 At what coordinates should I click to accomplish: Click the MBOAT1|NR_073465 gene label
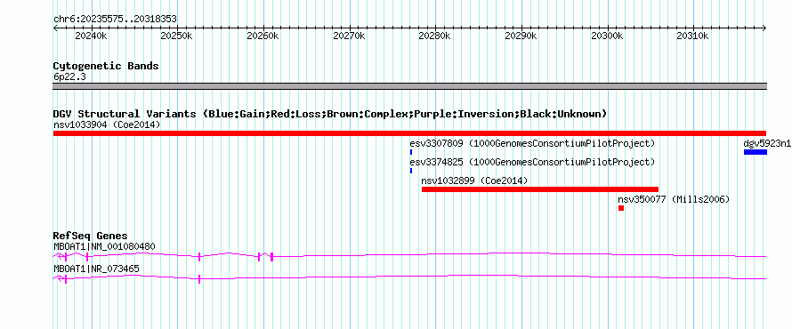pyautogui.click(x=96, y=269)
